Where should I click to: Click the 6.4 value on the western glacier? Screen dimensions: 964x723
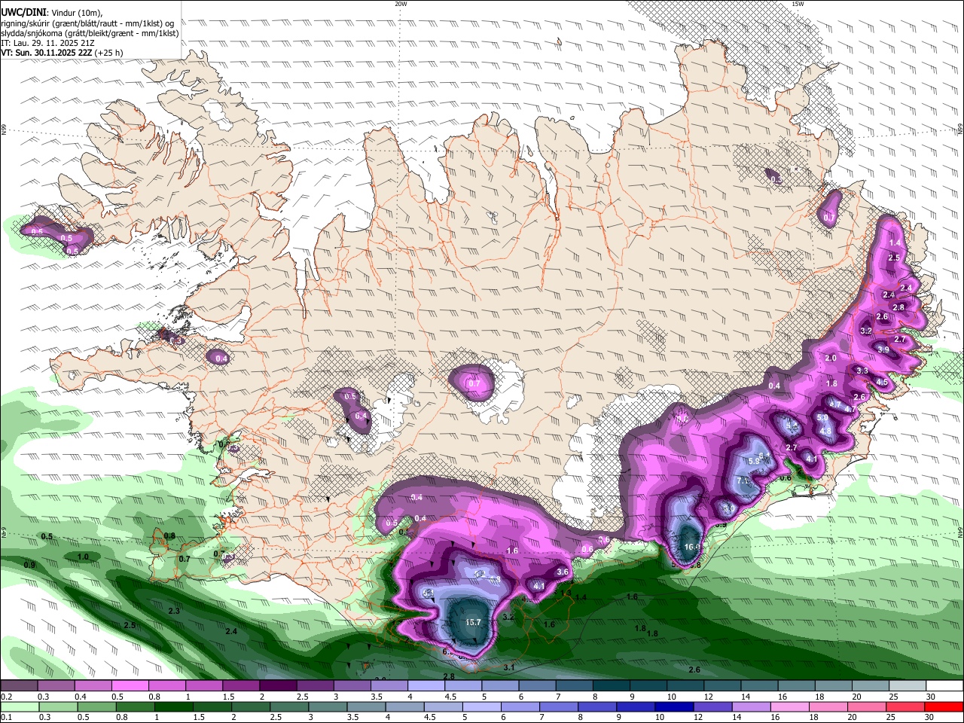361,416
